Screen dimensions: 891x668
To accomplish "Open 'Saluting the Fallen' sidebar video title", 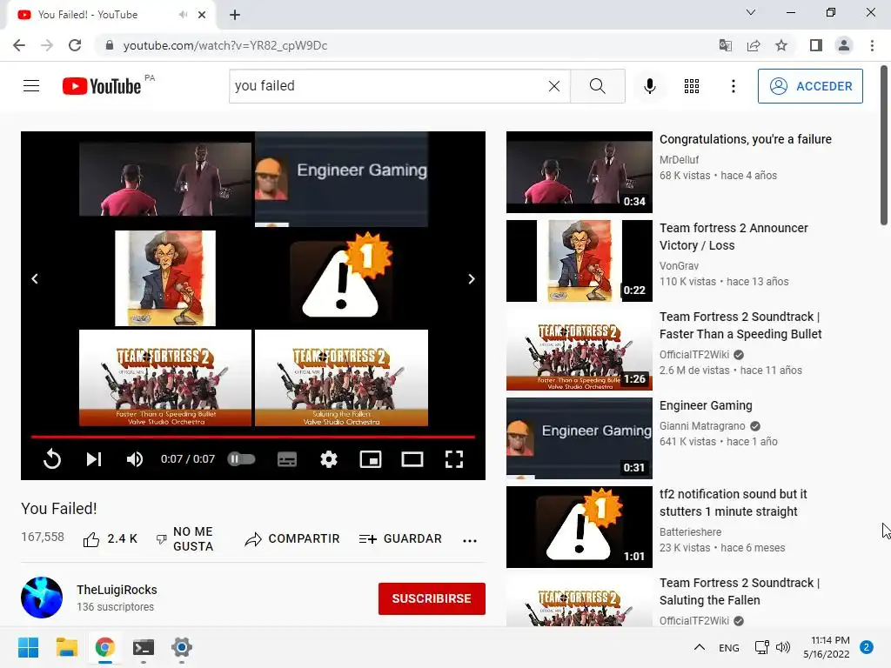I will click(x=740, y=591).
